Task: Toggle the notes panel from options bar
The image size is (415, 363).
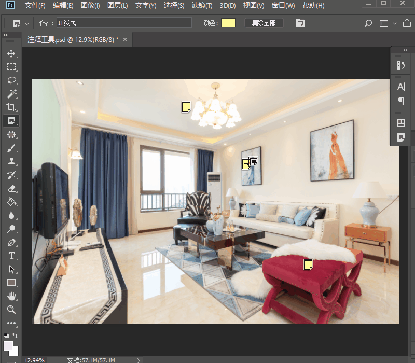Action: 300,23
